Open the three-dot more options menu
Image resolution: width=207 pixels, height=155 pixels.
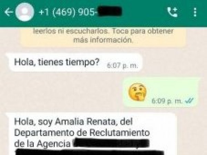point(195,12)
